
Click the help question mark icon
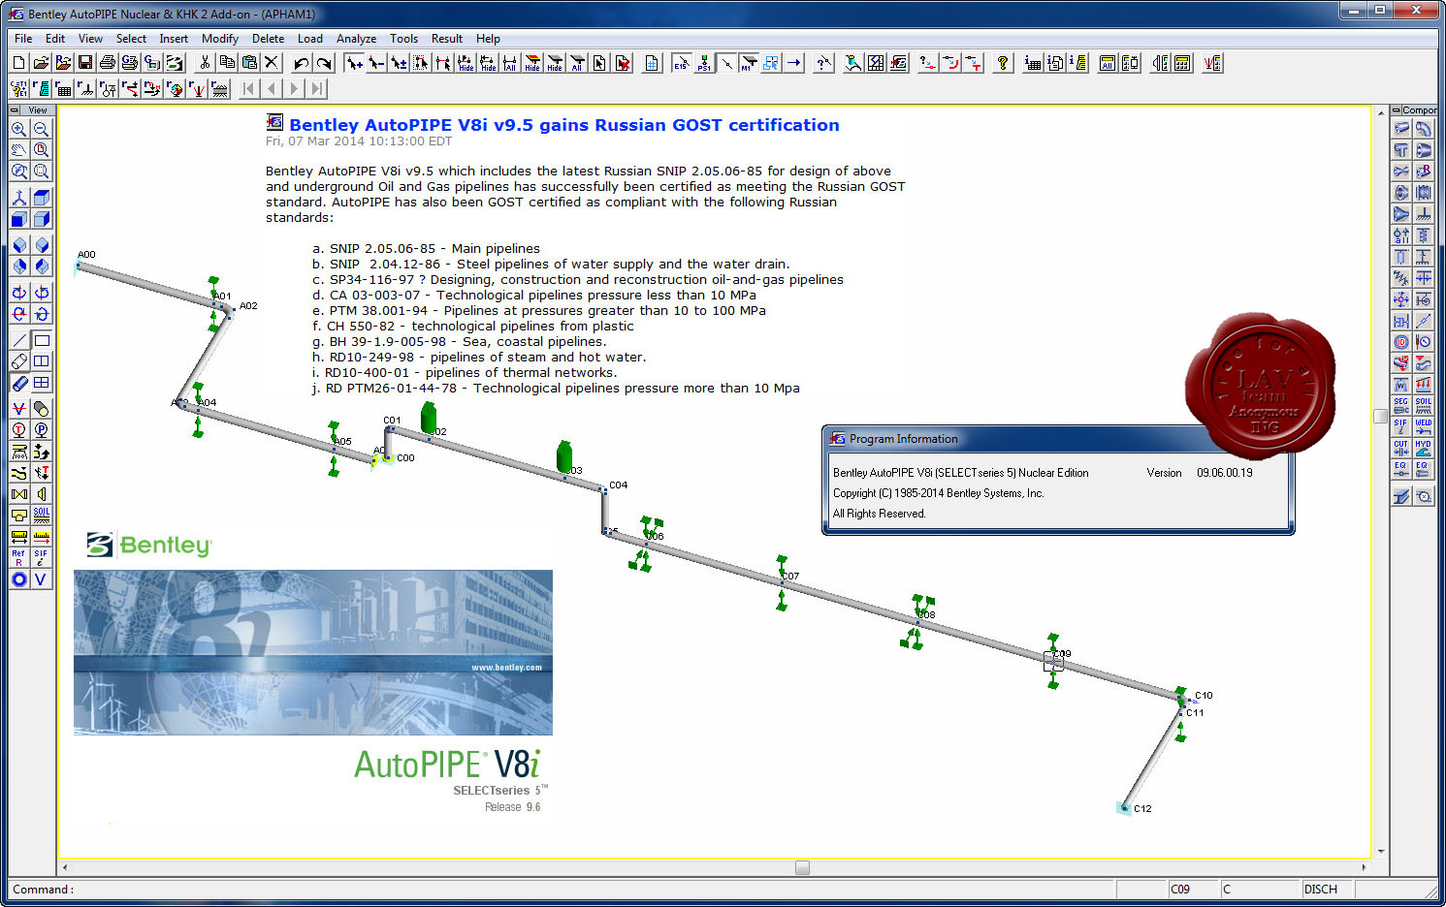click(1003, 63)
